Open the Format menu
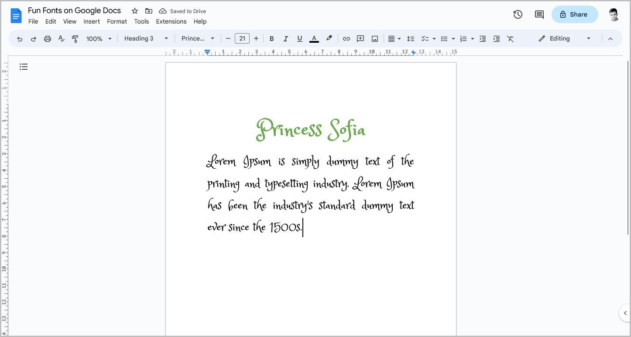 tap(117, 21)
